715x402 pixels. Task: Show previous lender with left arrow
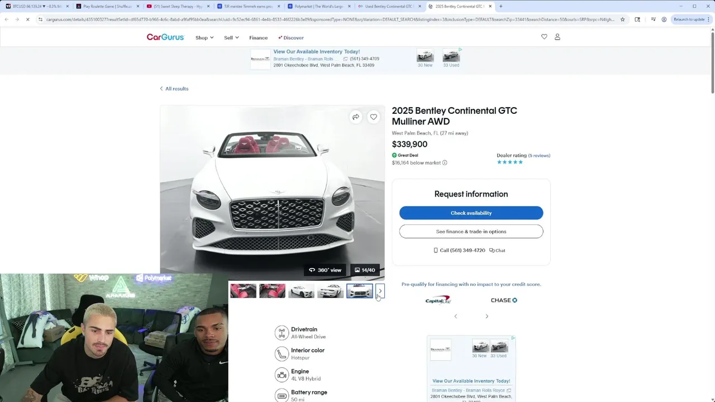(x=455, y=317)
